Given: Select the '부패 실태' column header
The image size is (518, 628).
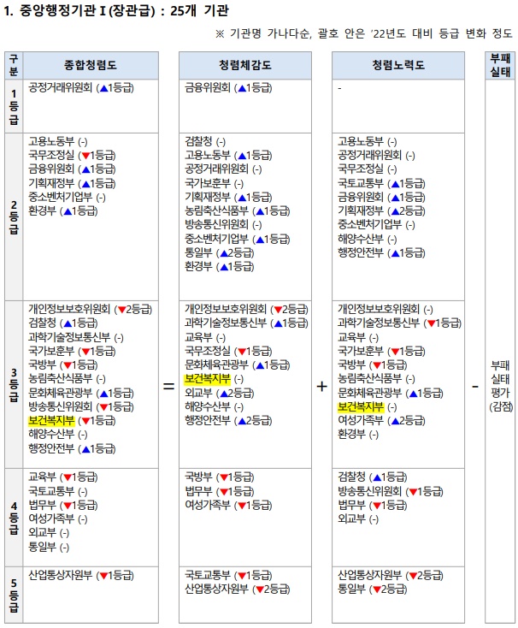Looking at the screenshot, I should coord(500,65).
